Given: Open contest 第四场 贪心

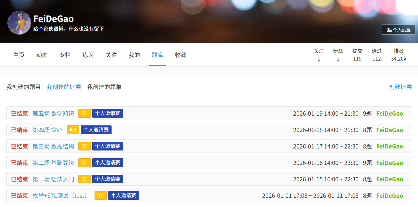Looking at the screenshot, I should 48,130.
